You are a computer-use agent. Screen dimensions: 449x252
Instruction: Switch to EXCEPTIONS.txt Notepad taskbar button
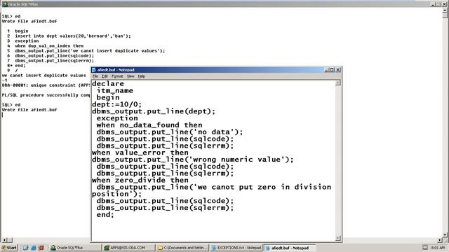pos(236,248)
